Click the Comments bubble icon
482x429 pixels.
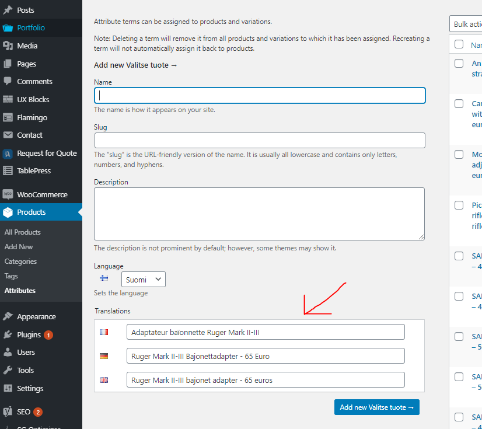coord(8,82)
